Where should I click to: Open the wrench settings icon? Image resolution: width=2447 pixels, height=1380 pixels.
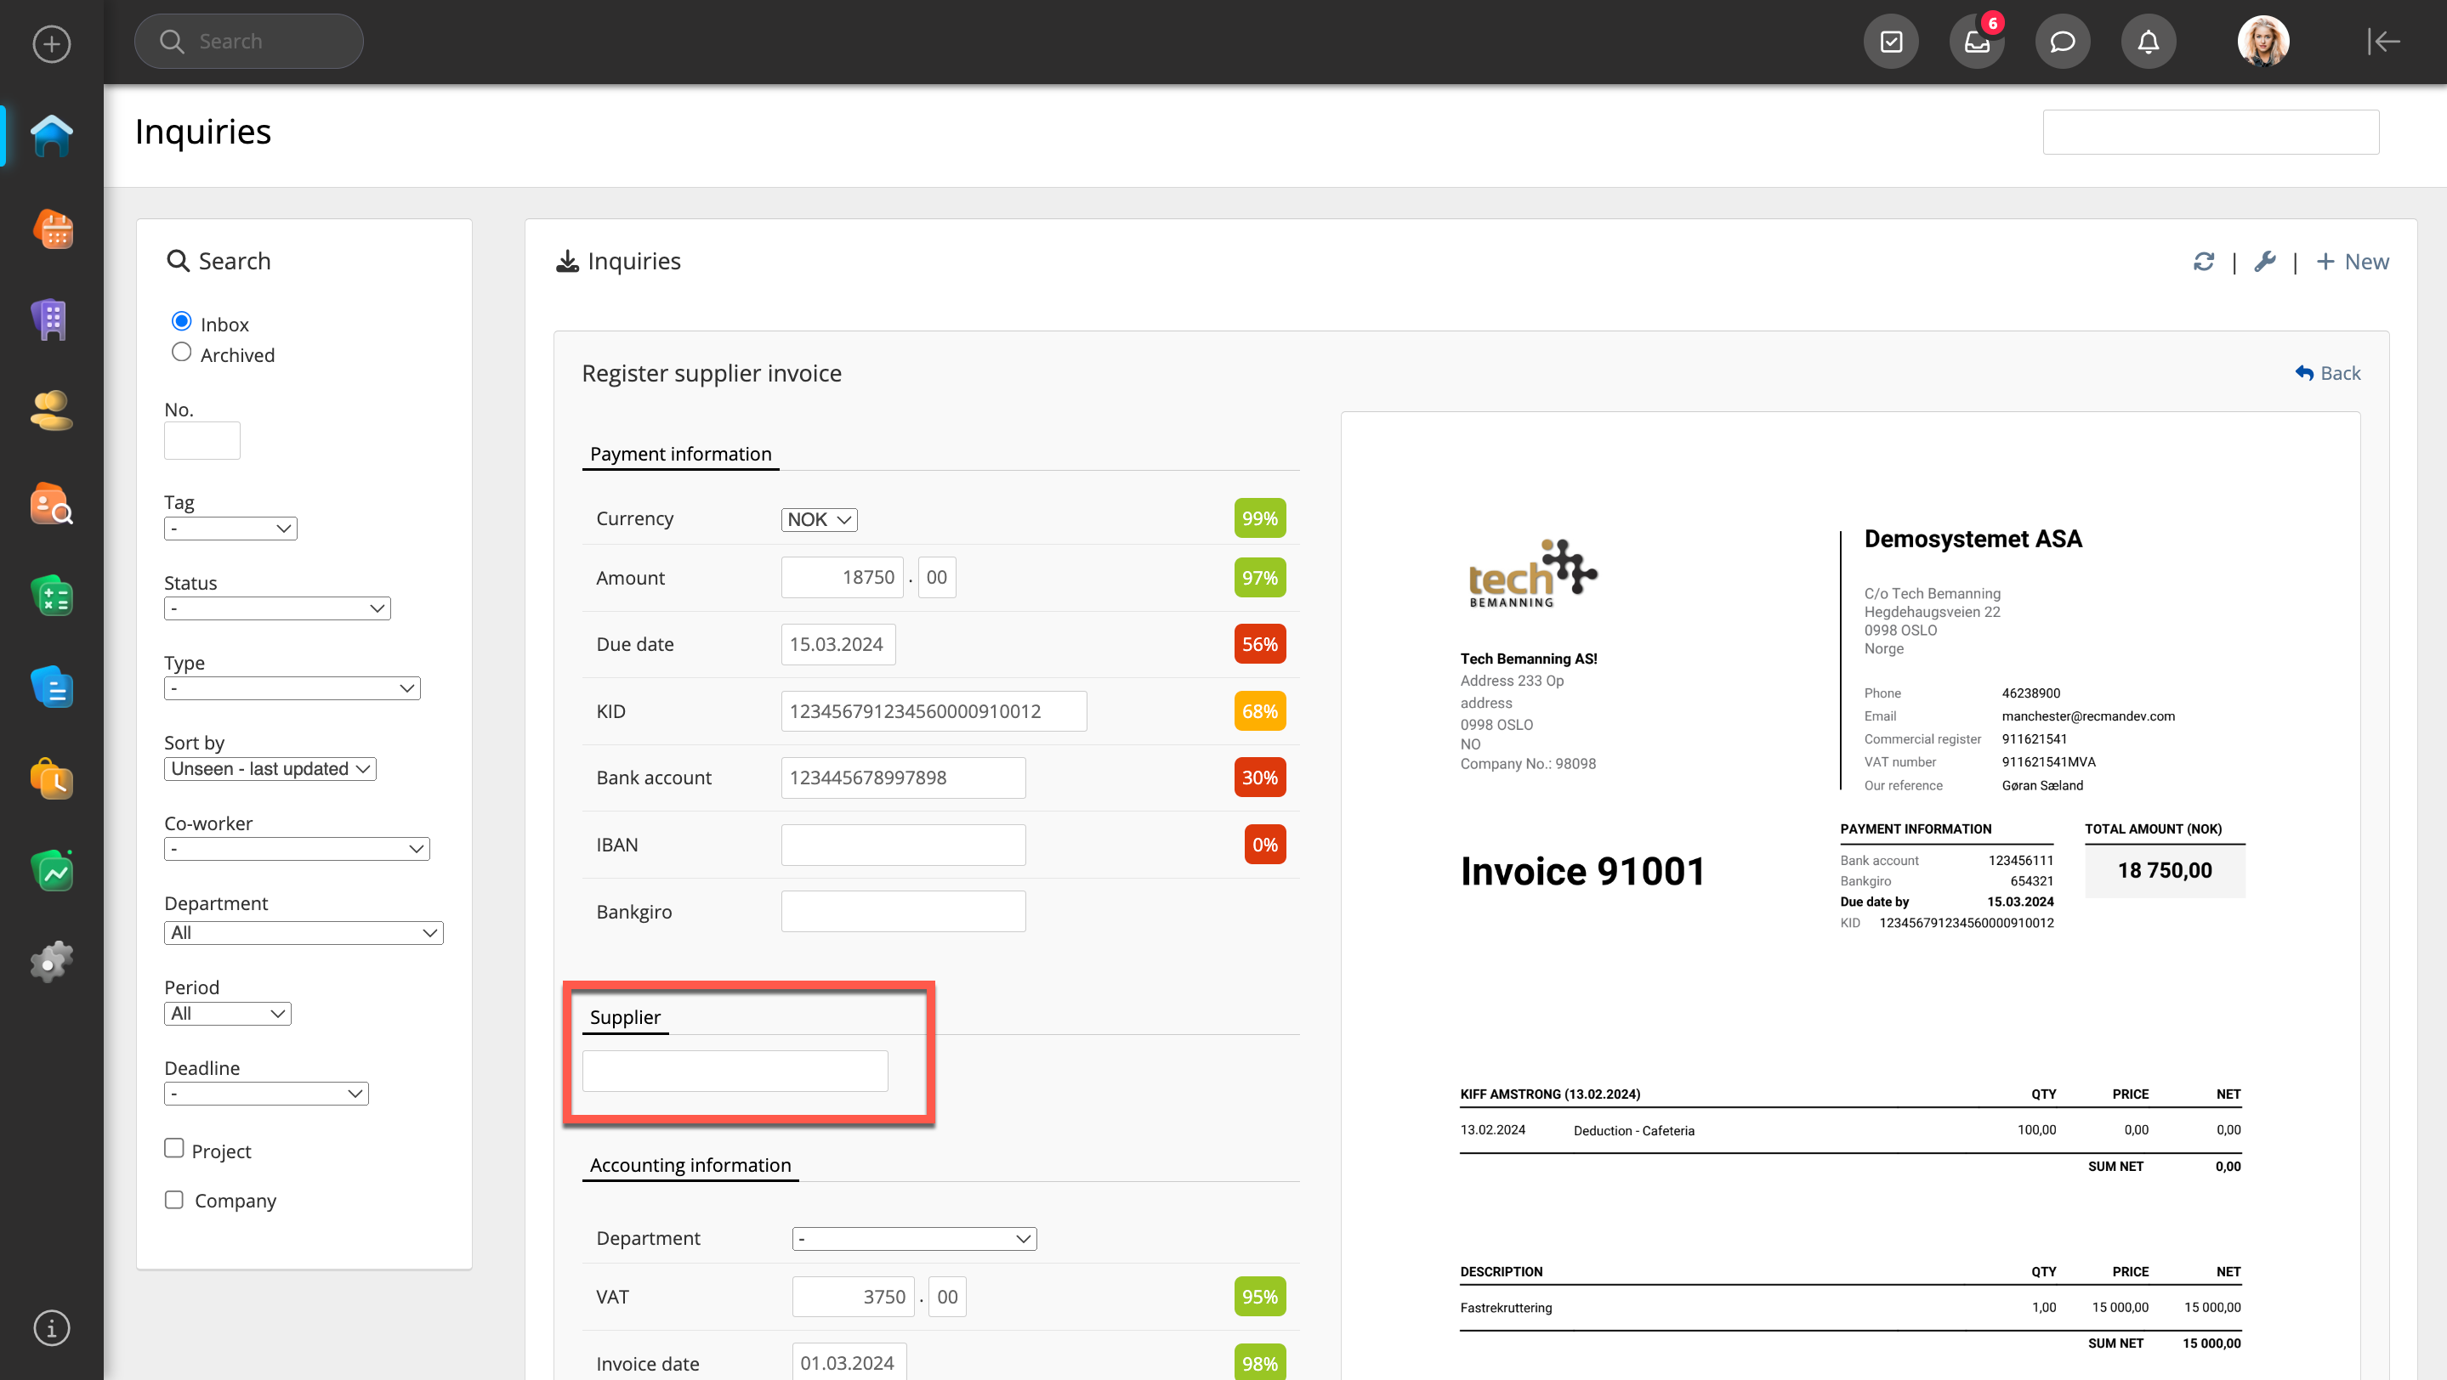(x=2264, y=262)
